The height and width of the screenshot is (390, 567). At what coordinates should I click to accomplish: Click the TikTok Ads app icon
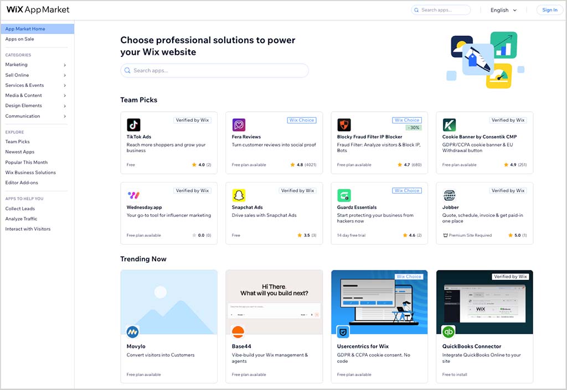(x=133, y=125)
